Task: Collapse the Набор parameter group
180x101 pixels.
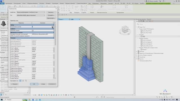Action: pyautogui.click(x=53, y=25)
